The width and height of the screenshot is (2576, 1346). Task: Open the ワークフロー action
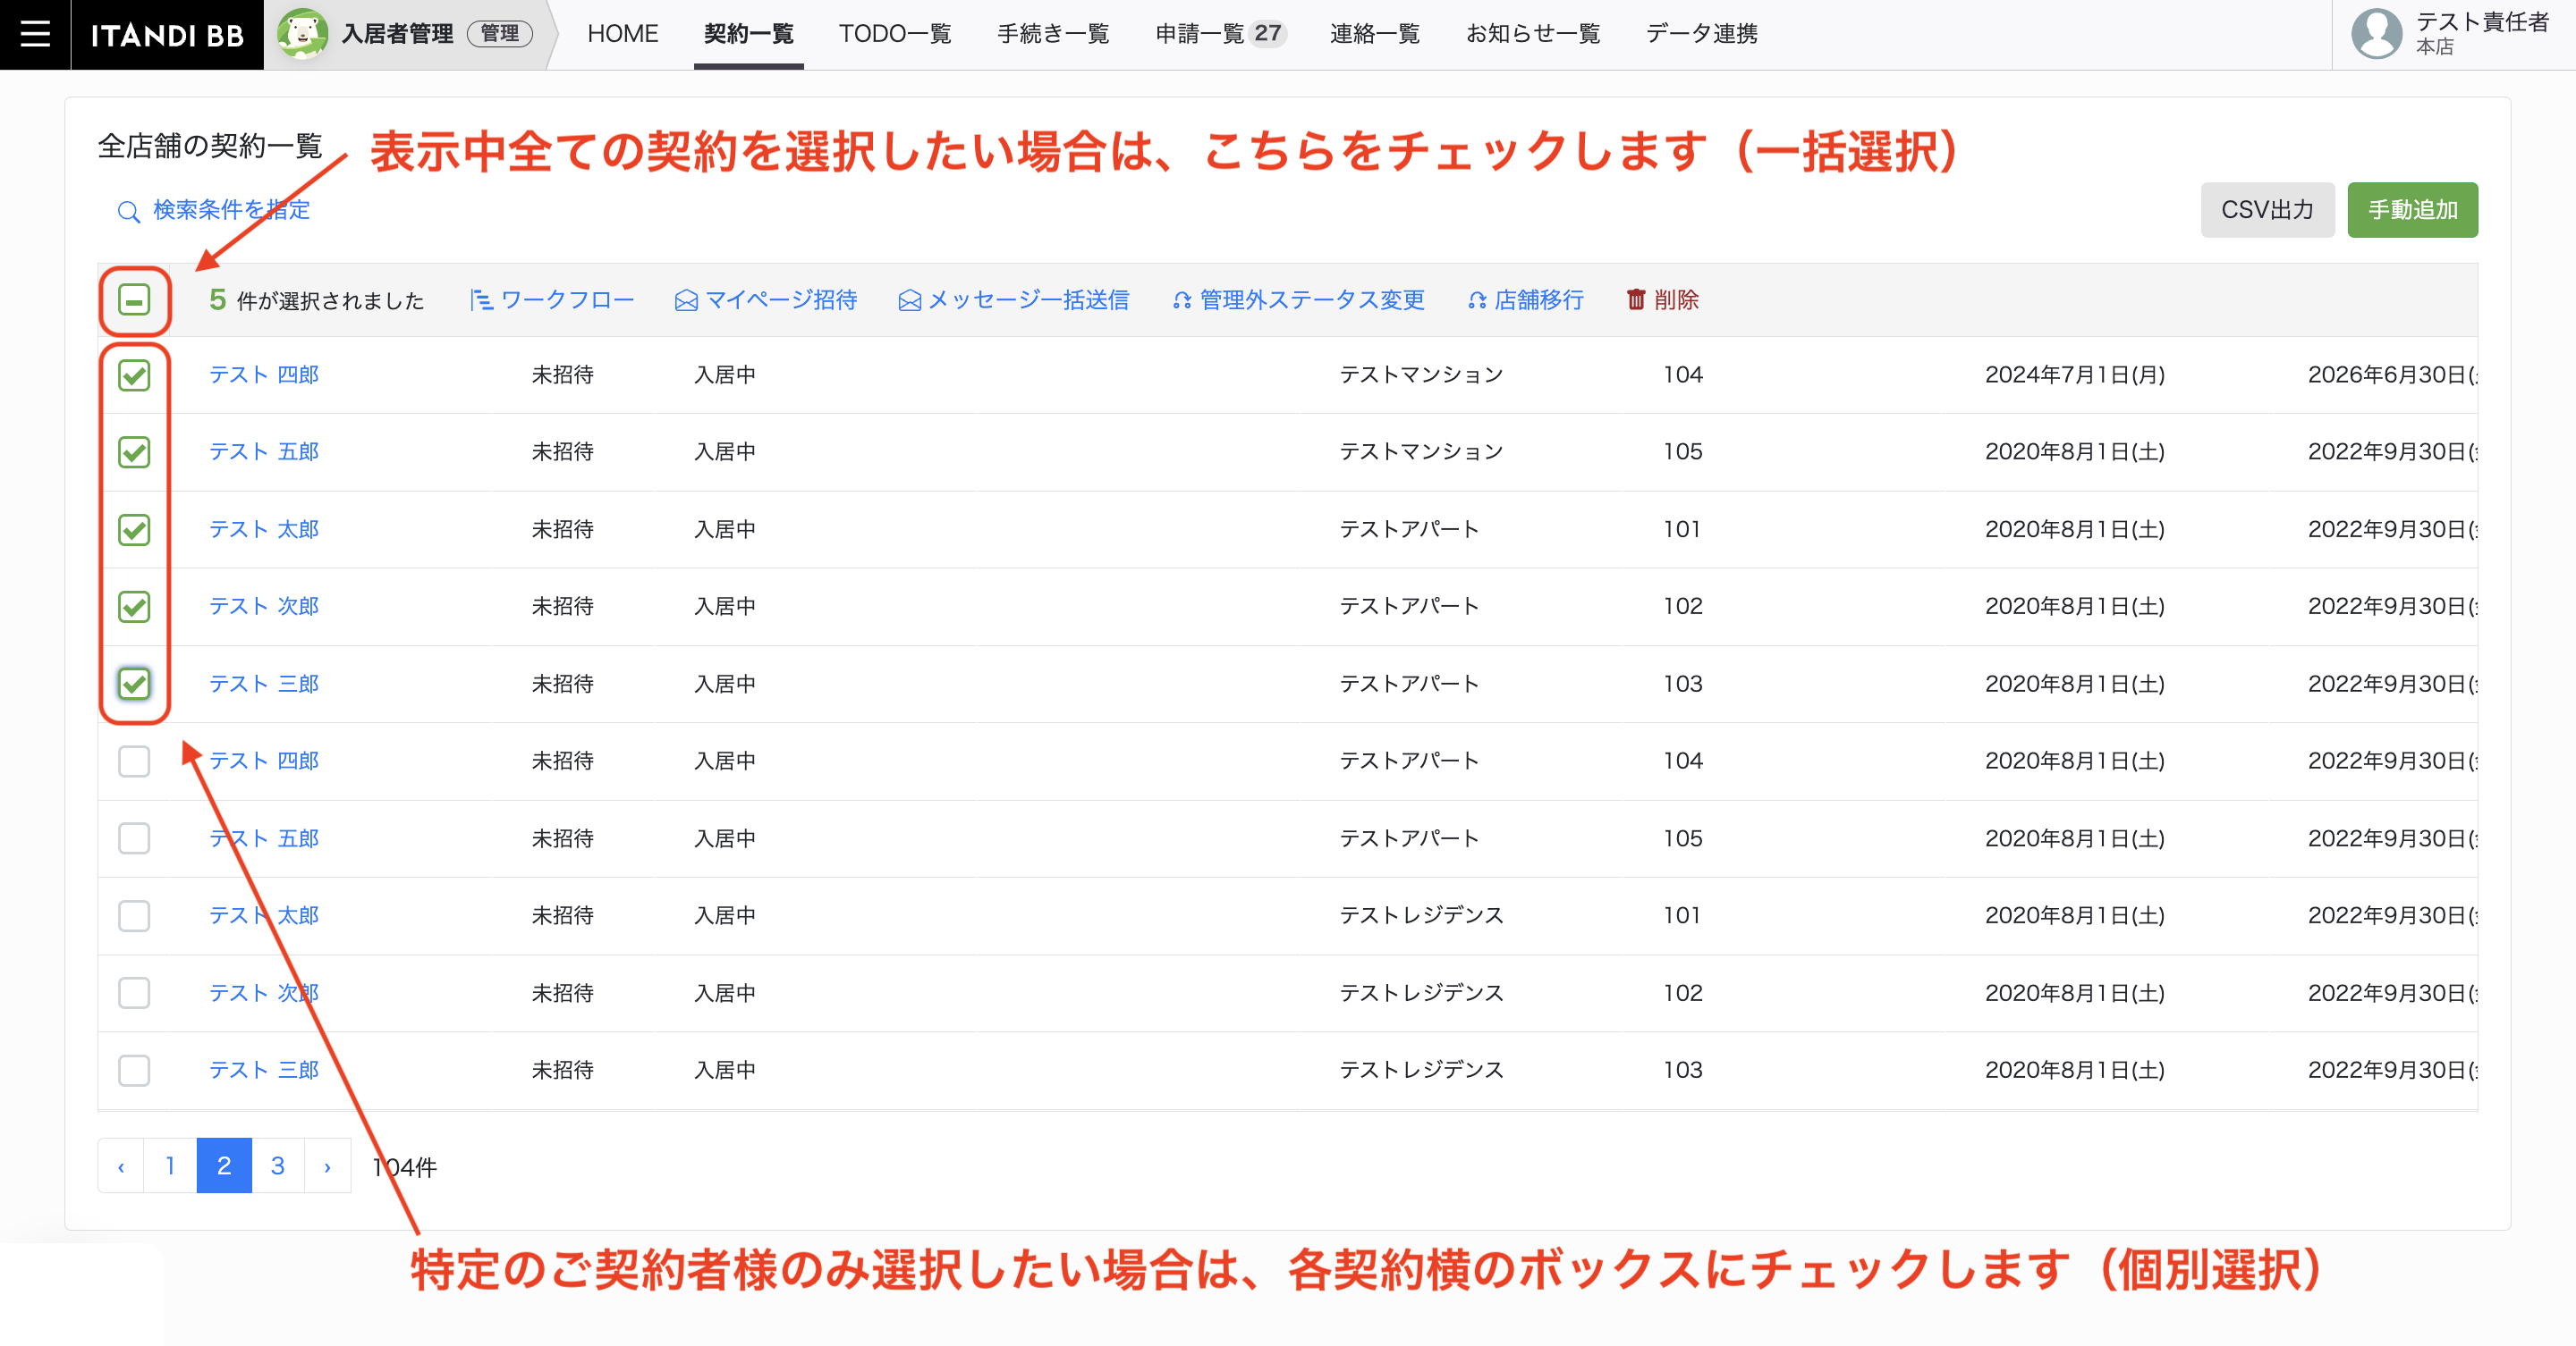552,299
